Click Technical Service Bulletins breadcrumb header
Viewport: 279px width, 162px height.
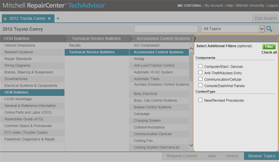(96, 39)
